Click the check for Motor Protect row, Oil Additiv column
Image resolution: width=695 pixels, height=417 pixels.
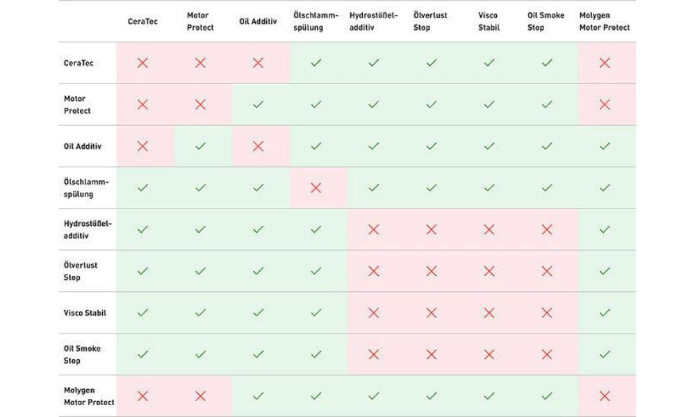(x=258, y=105)
